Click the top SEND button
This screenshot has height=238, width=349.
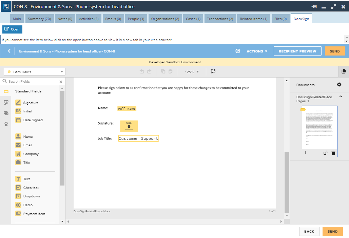click(x=335, y=51)
